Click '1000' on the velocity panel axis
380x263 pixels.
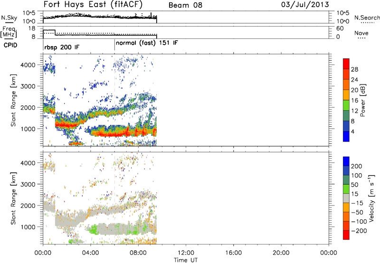[x=28, y=227]
